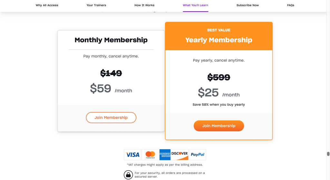Click the American Express icon
Viewport: 330px width, 180px height.
pos(165,155)
